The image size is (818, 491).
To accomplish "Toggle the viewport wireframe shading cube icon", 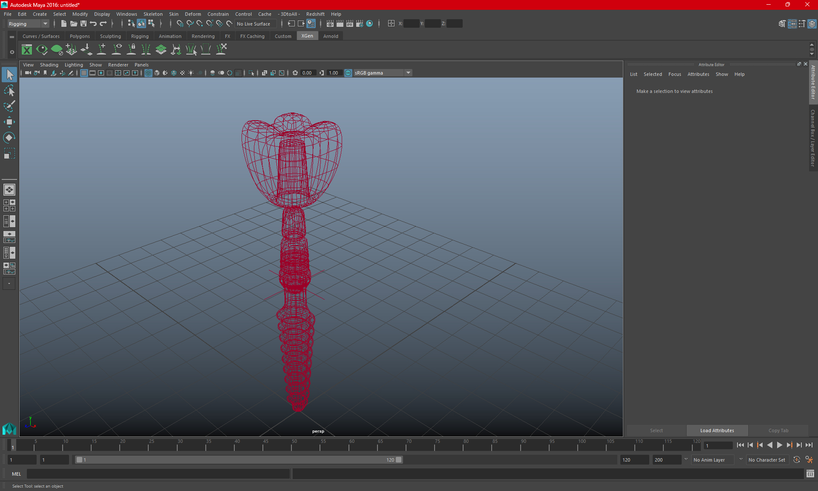I will tap(148, 73).
